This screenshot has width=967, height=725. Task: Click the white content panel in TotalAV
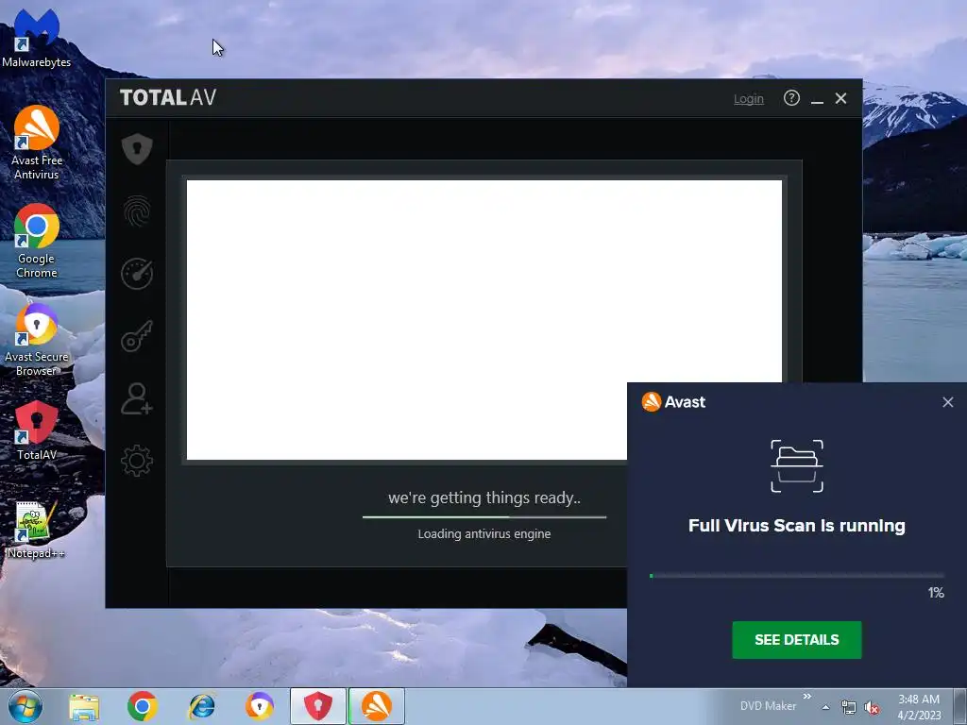[x=484, y=320]
